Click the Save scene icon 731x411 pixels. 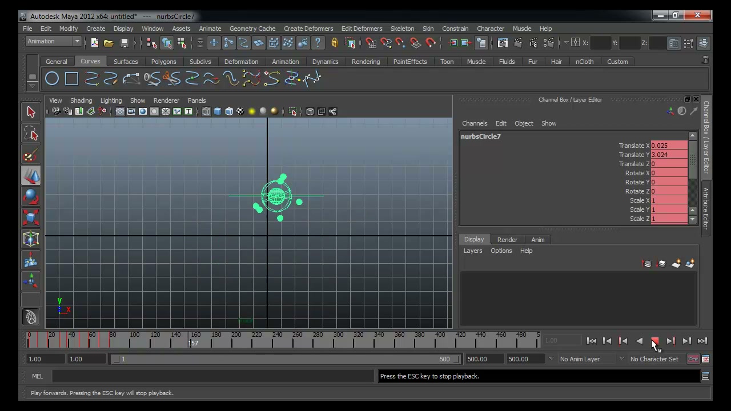(x=124, y=43)
